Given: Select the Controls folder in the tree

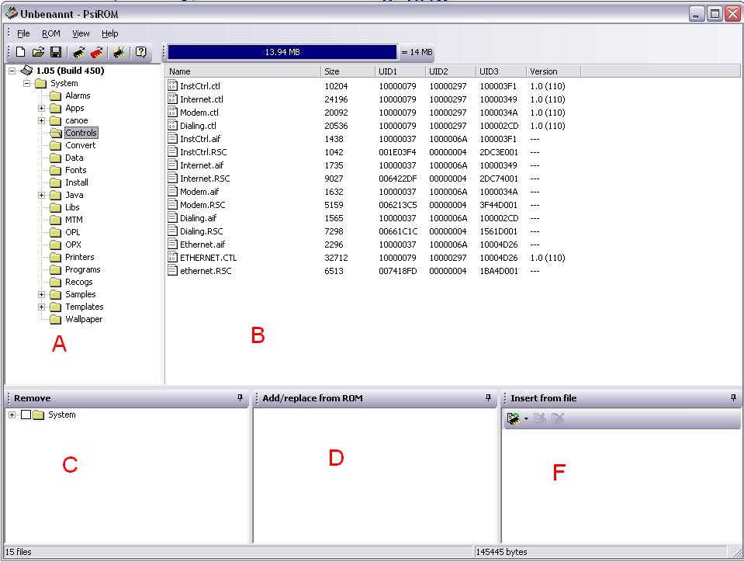Looking at the screenshot, I should (81, 133).
